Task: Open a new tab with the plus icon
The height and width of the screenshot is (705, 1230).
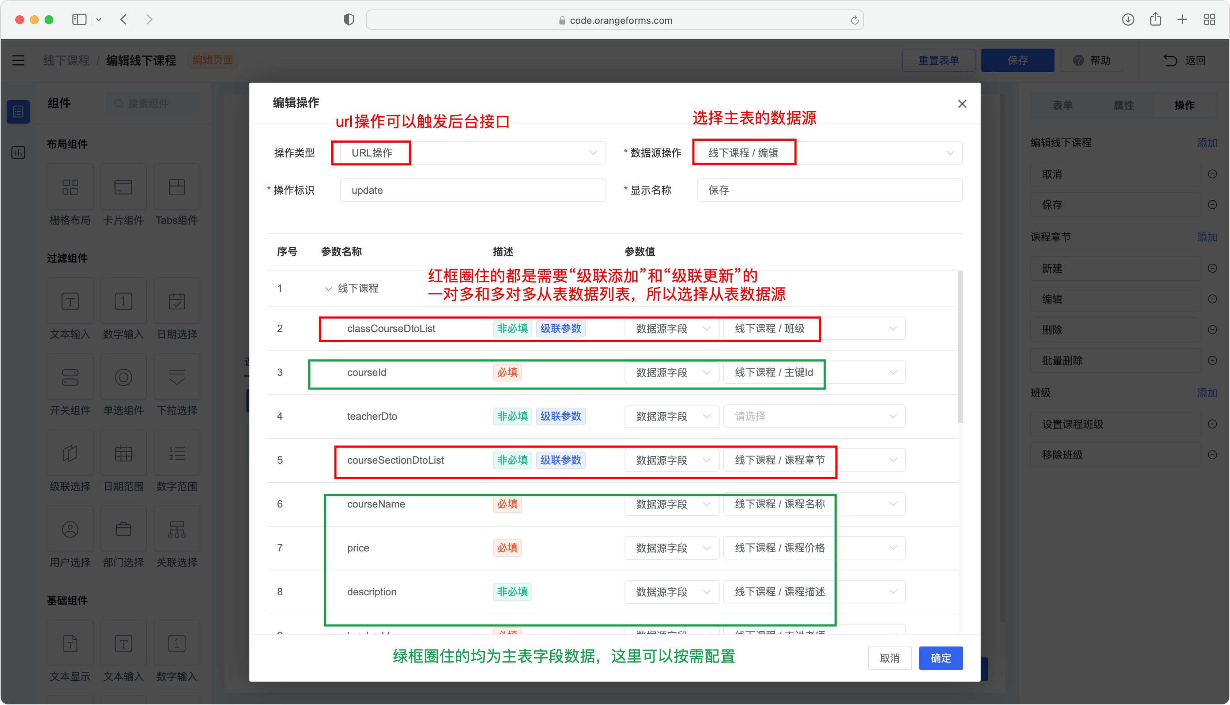Action: [x=1182, y=20]
